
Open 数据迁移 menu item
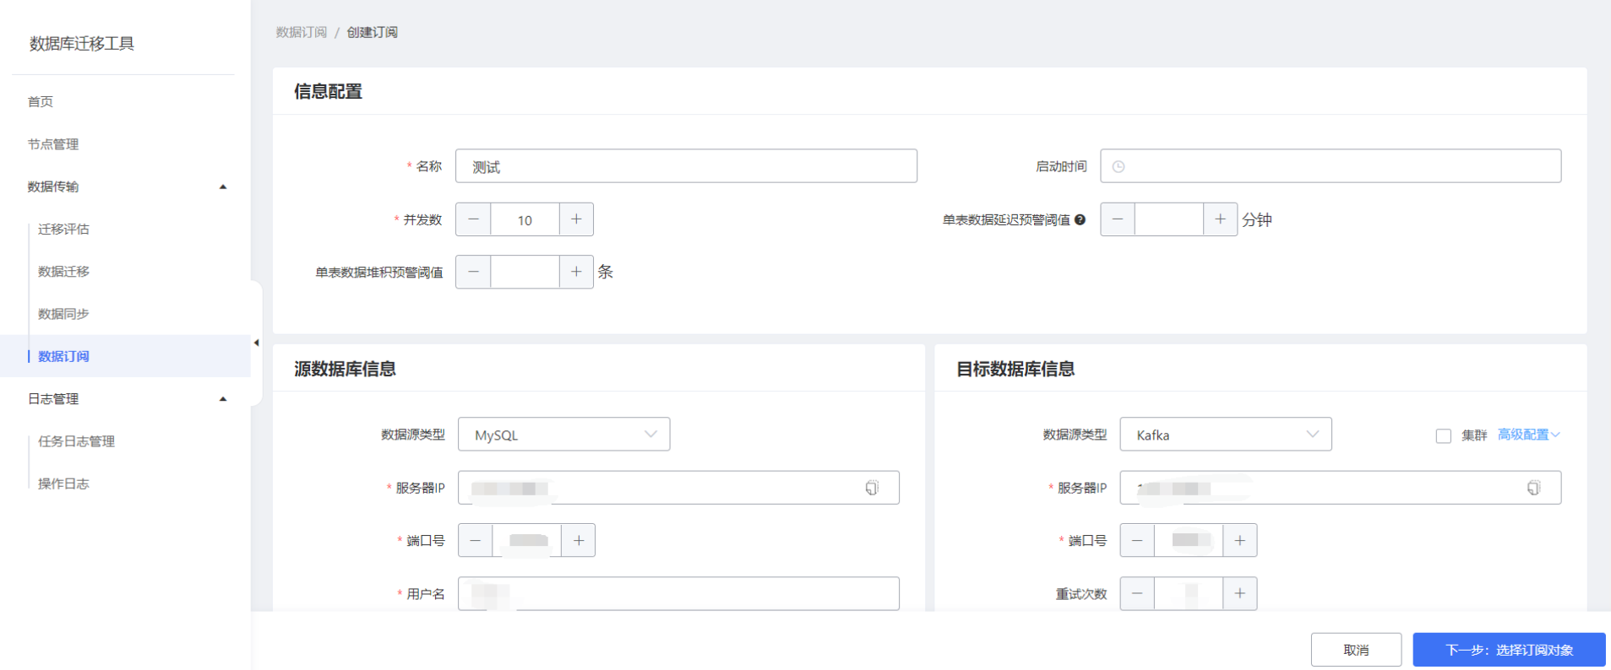point(63,271)
